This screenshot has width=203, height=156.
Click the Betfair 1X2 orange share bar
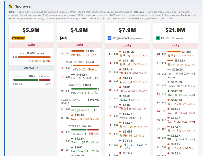34,57
